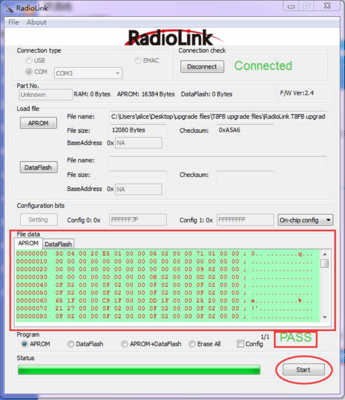Click the APROM: 16384 Bytes text

tap(146, 94)
